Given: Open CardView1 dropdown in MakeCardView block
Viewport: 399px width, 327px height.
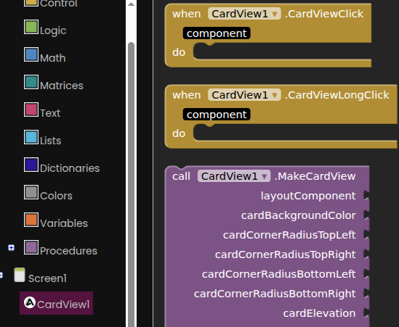Looking at the screenshot, I should 234,176.
